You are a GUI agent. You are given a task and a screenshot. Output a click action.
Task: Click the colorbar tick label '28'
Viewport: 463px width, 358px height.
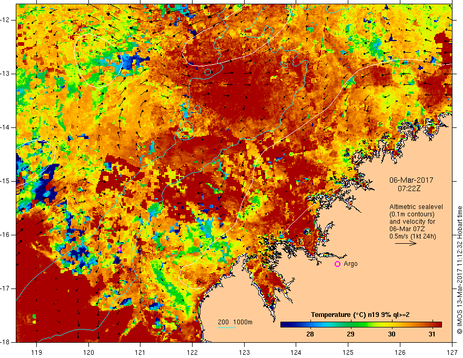click(310, 334)
